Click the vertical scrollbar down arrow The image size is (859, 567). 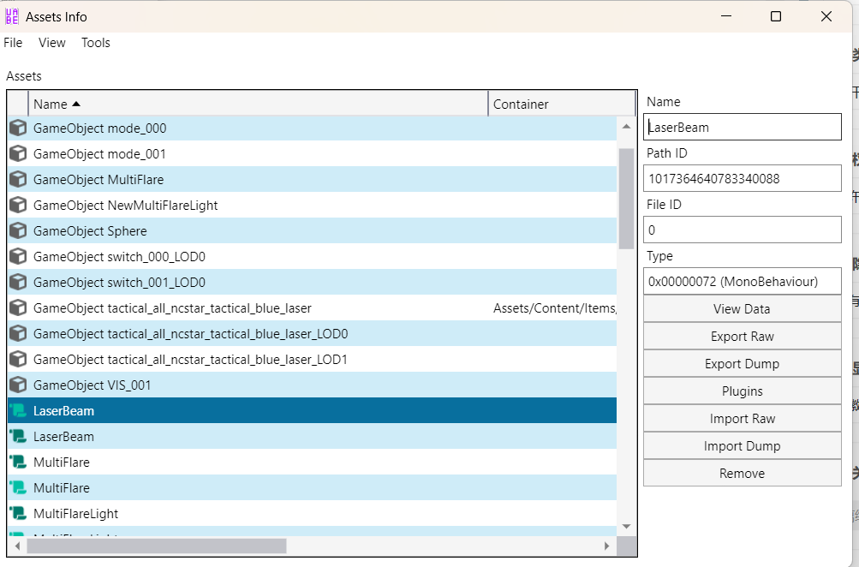coord(626,526)
